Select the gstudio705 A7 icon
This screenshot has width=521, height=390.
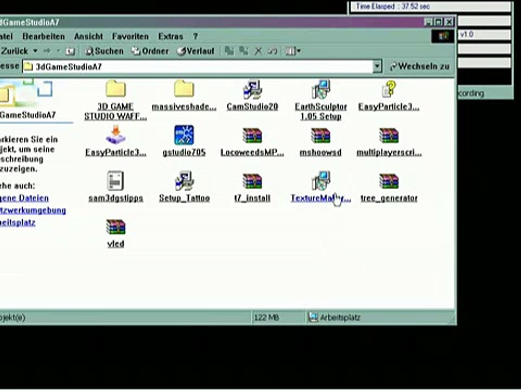(184, 135)
